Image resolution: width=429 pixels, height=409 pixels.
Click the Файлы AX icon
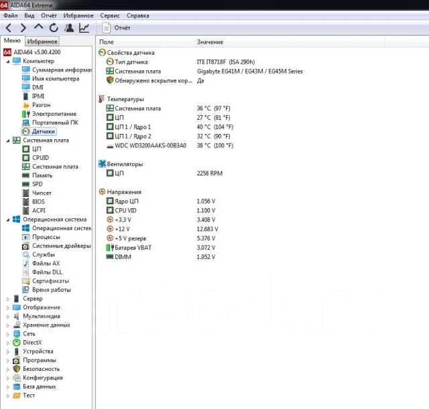[25, 263]
